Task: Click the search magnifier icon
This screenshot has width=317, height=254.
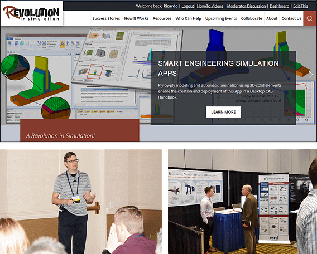Action: (310, 18)
